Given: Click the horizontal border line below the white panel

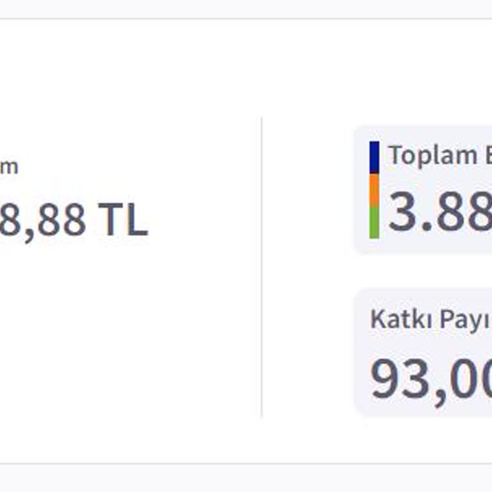Looking at the screenshot, I should [246, 463].
